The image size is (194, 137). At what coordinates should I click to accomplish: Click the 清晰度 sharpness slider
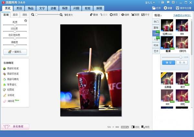pyautogui.click(x=15, y=45)
